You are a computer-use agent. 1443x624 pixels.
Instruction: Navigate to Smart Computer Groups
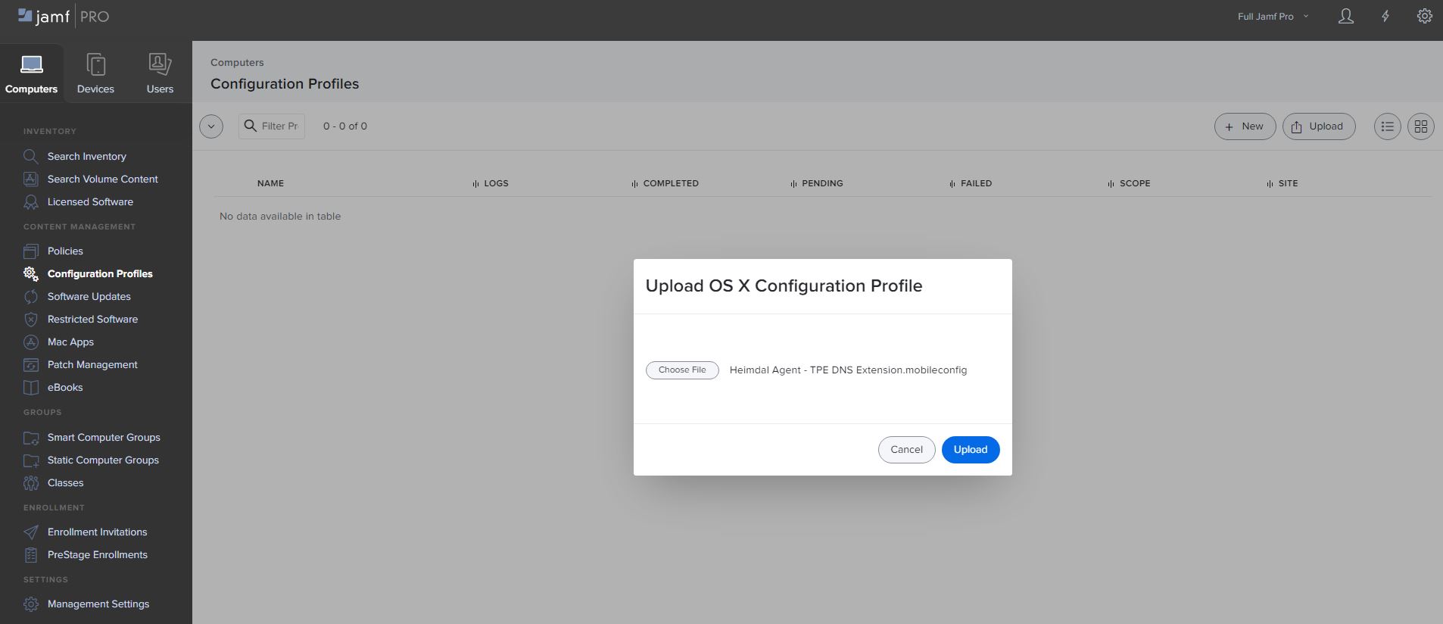[104, 437]
